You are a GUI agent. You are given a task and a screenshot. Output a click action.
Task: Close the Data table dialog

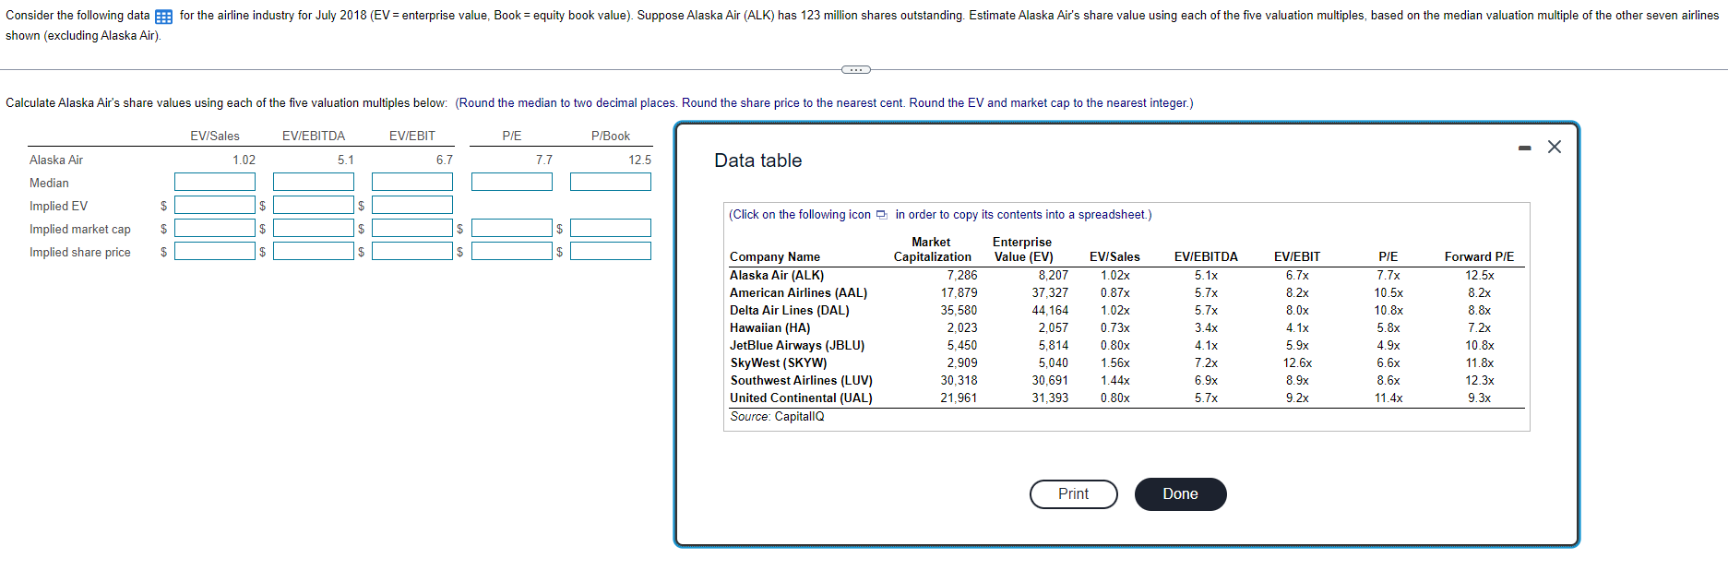pos(1555,147)
